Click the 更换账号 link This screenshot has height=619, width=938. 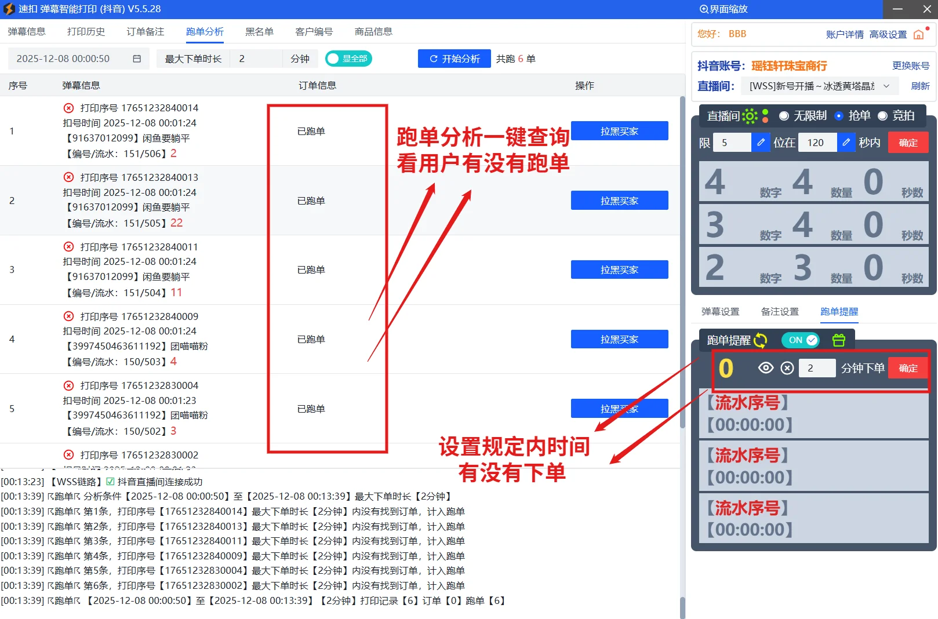point(910,65)
